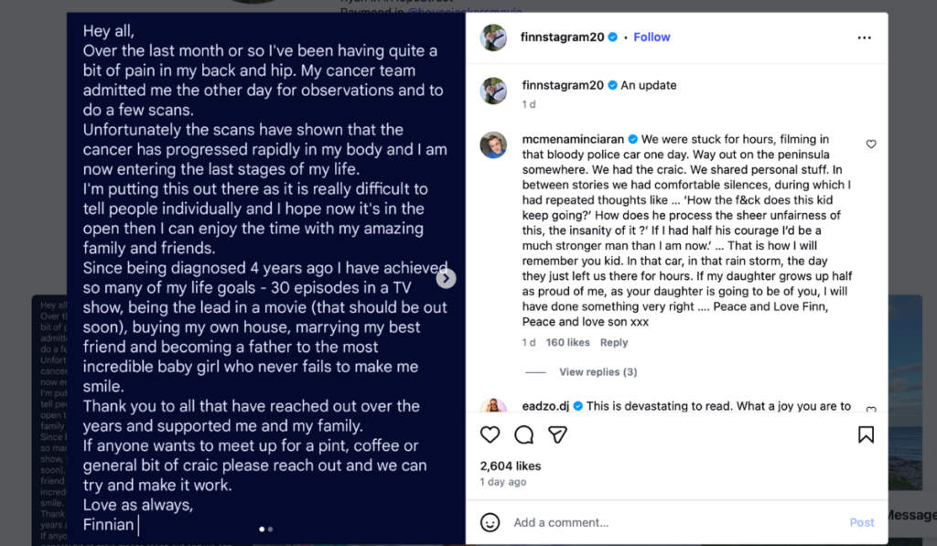
Task: Like the post with the heart icon
Action: pos(490,435)
